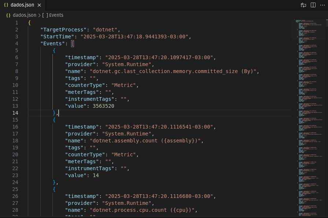Click the "timestamp" key on line 16
This screenshot has width=328, height=218.
click(82, 127)
